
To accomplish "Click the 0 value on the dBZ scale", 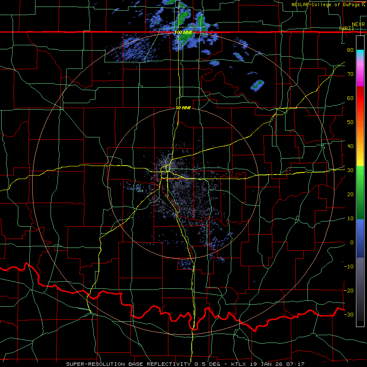I will 352,243.
